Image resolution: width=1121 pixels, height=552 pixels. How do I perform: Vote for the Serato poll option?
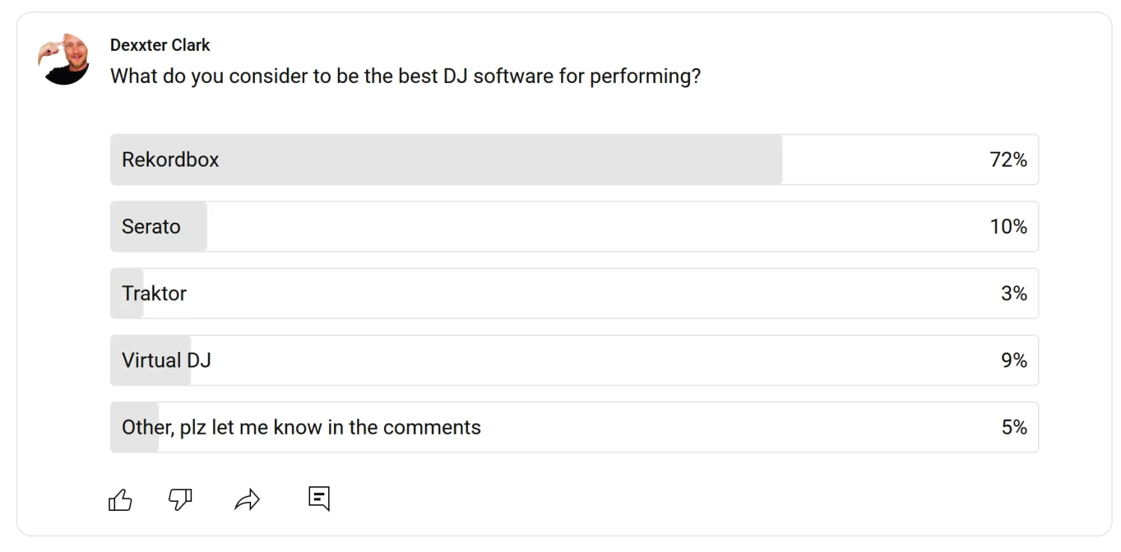pyautogui.click(x=574, y=226)
